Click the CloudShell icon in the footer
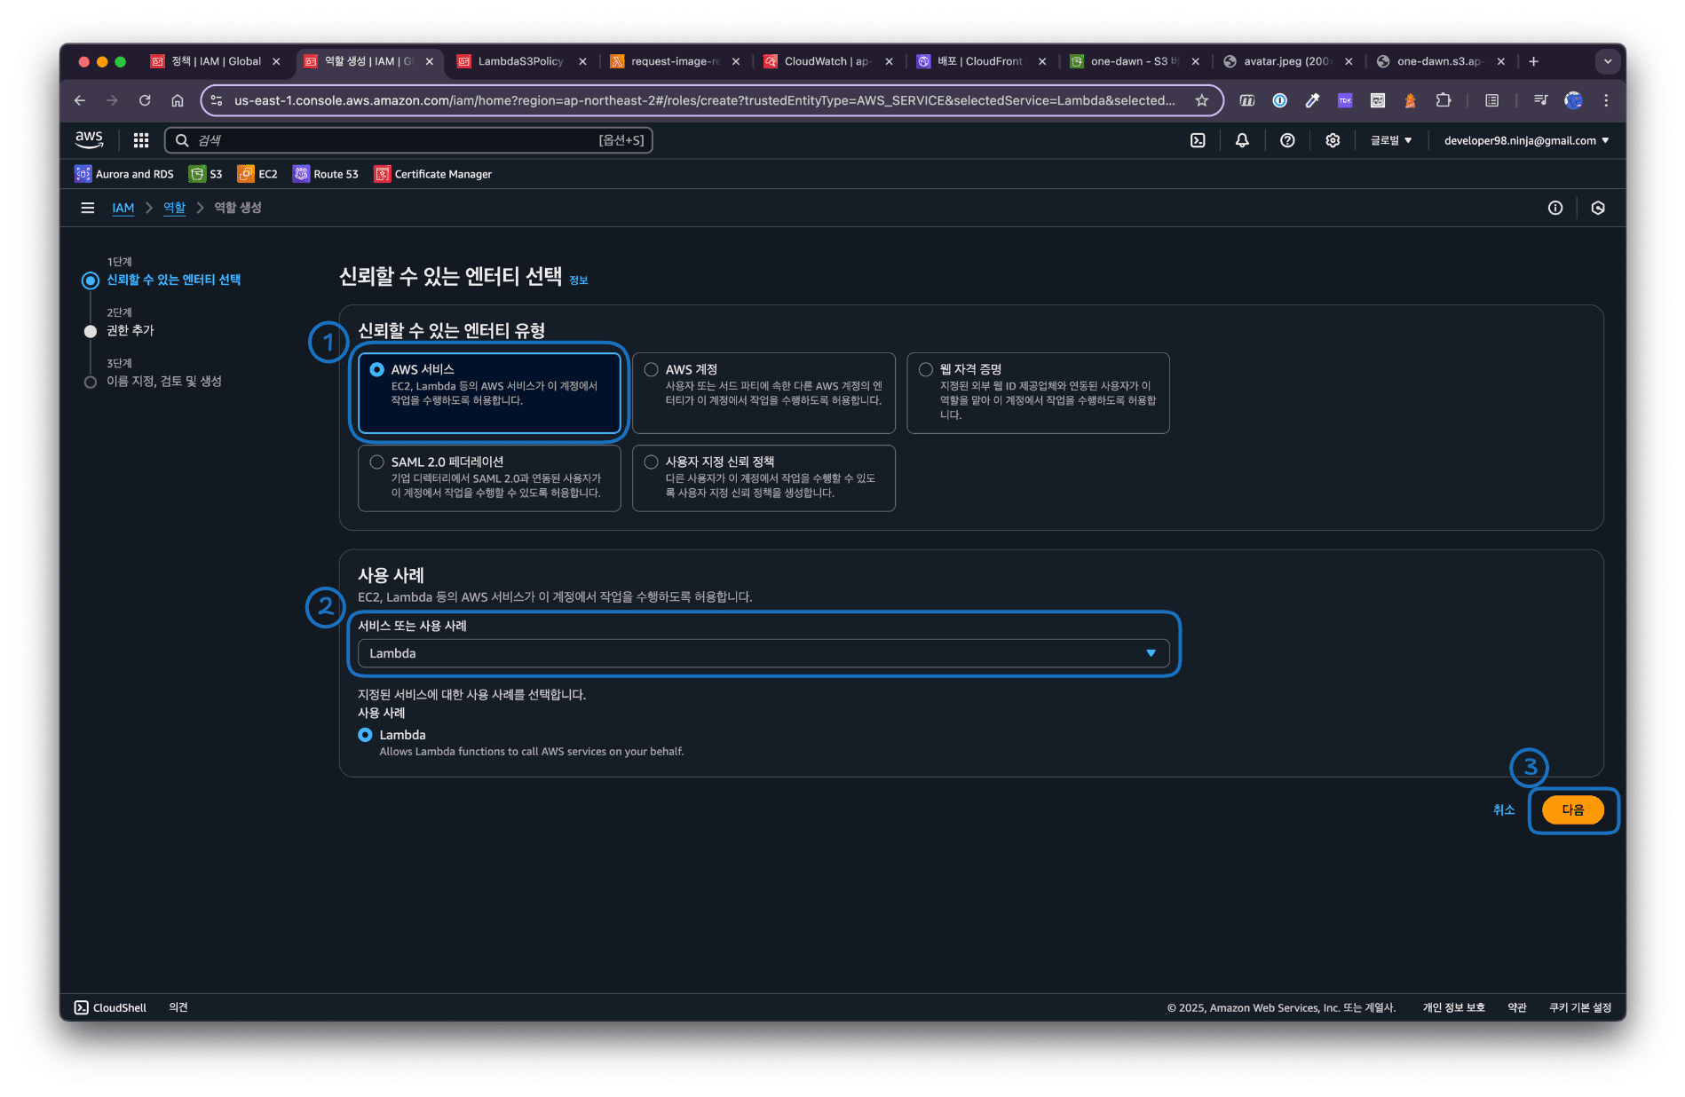The width and height of the screenshot is (1685, 1097). [x=81, y=1007]
